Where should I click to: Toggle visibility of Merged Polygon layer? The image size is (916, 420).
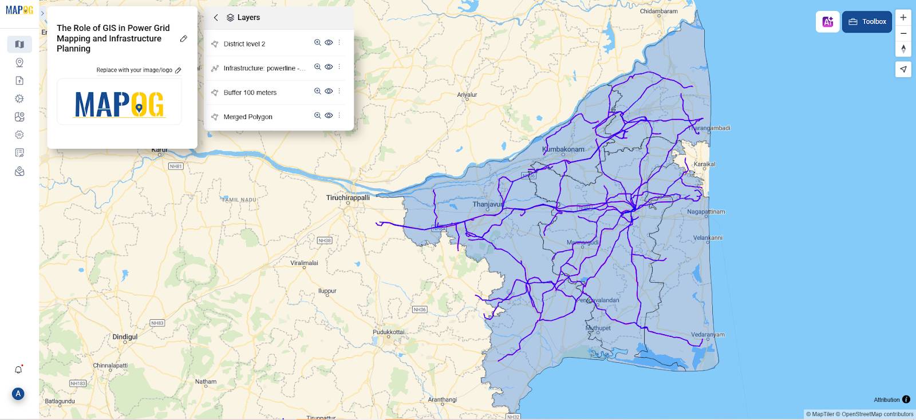coord(329,116)
